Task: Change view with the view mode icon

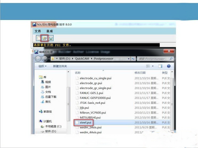Action: tap(148, 66)
